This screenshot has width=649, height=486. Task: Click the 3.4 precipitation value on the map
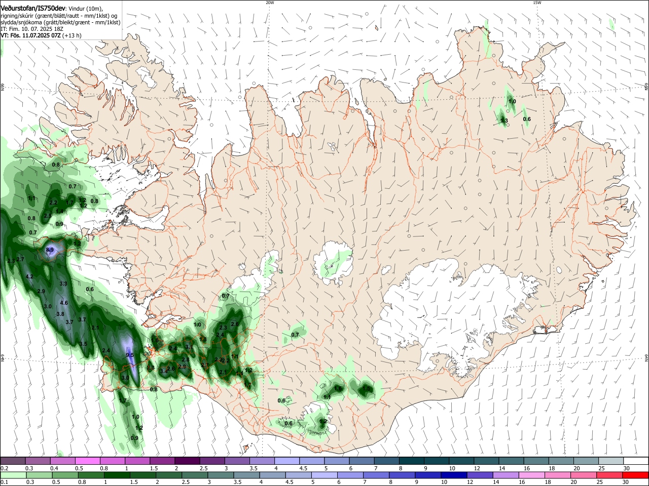click(163, 371)
